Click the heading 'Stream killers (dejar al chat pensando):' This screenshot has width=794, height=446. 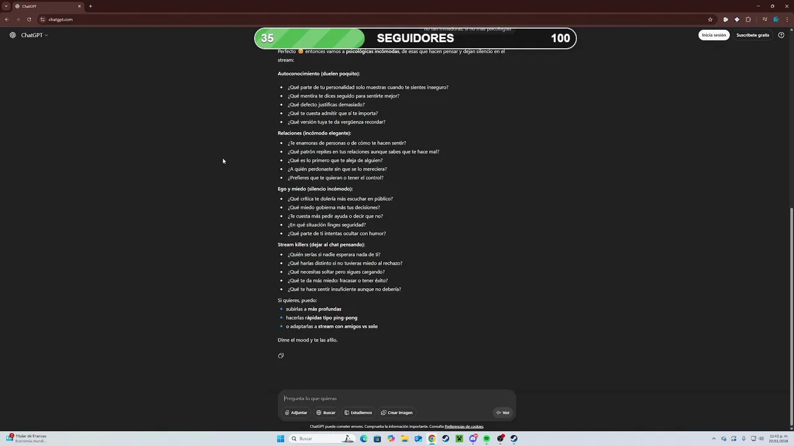point(321,245)
